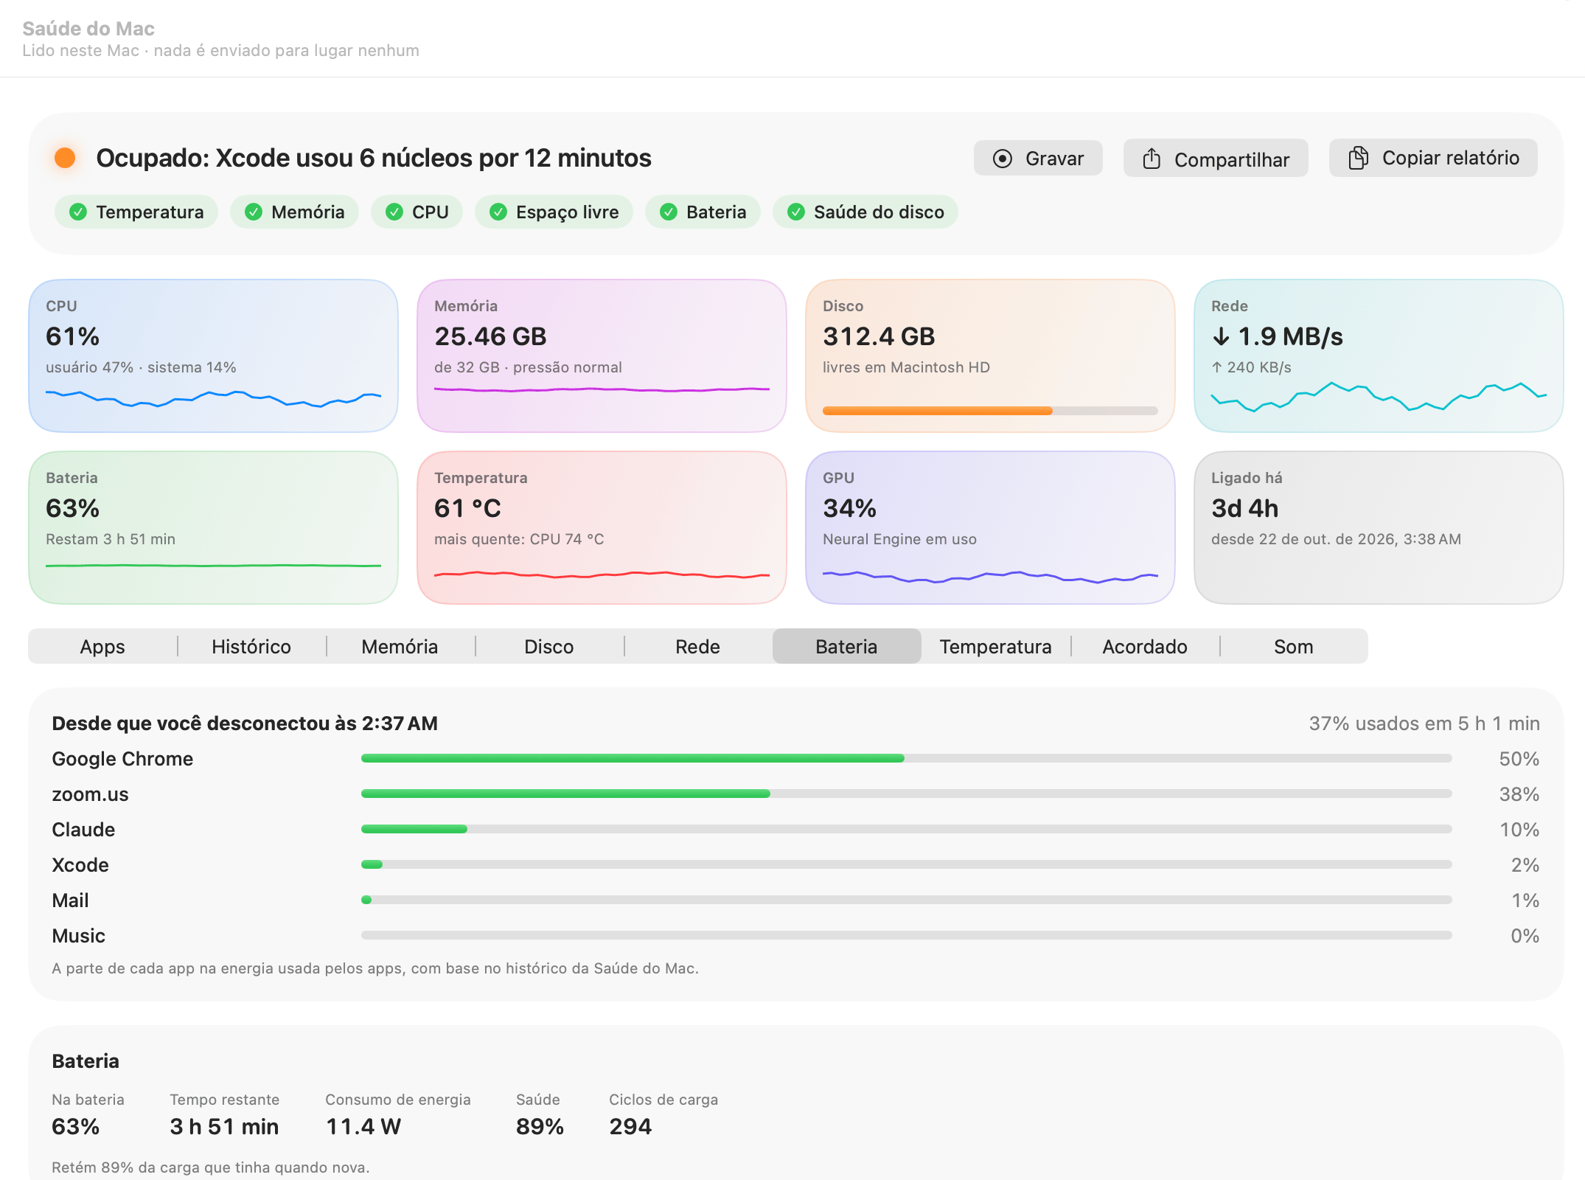This screenshot has width=1585, height=1180.
Task: Click the Copiar relatório button
Action: (1433, 158)
